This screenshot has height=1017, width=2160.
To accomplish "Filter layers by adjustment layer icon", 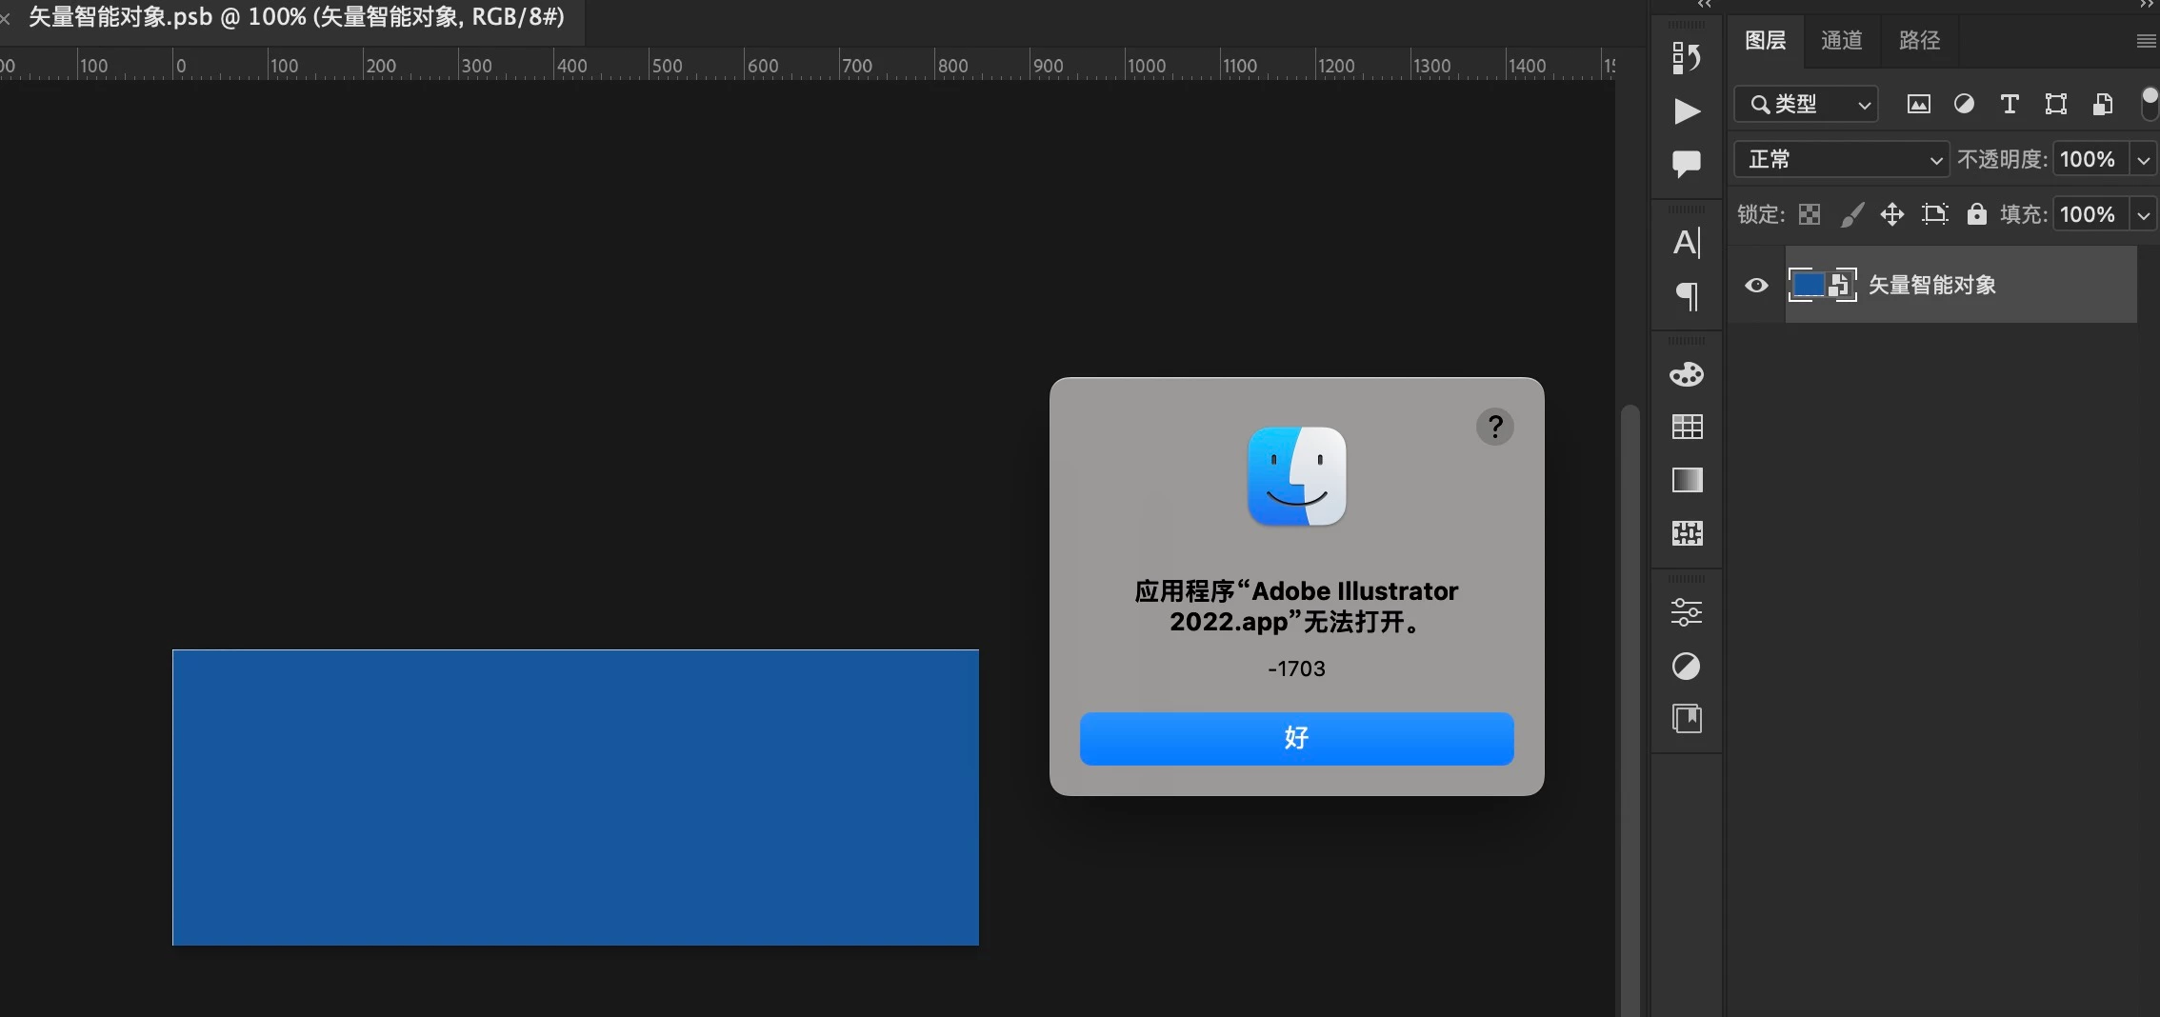I will (1964, 104).
